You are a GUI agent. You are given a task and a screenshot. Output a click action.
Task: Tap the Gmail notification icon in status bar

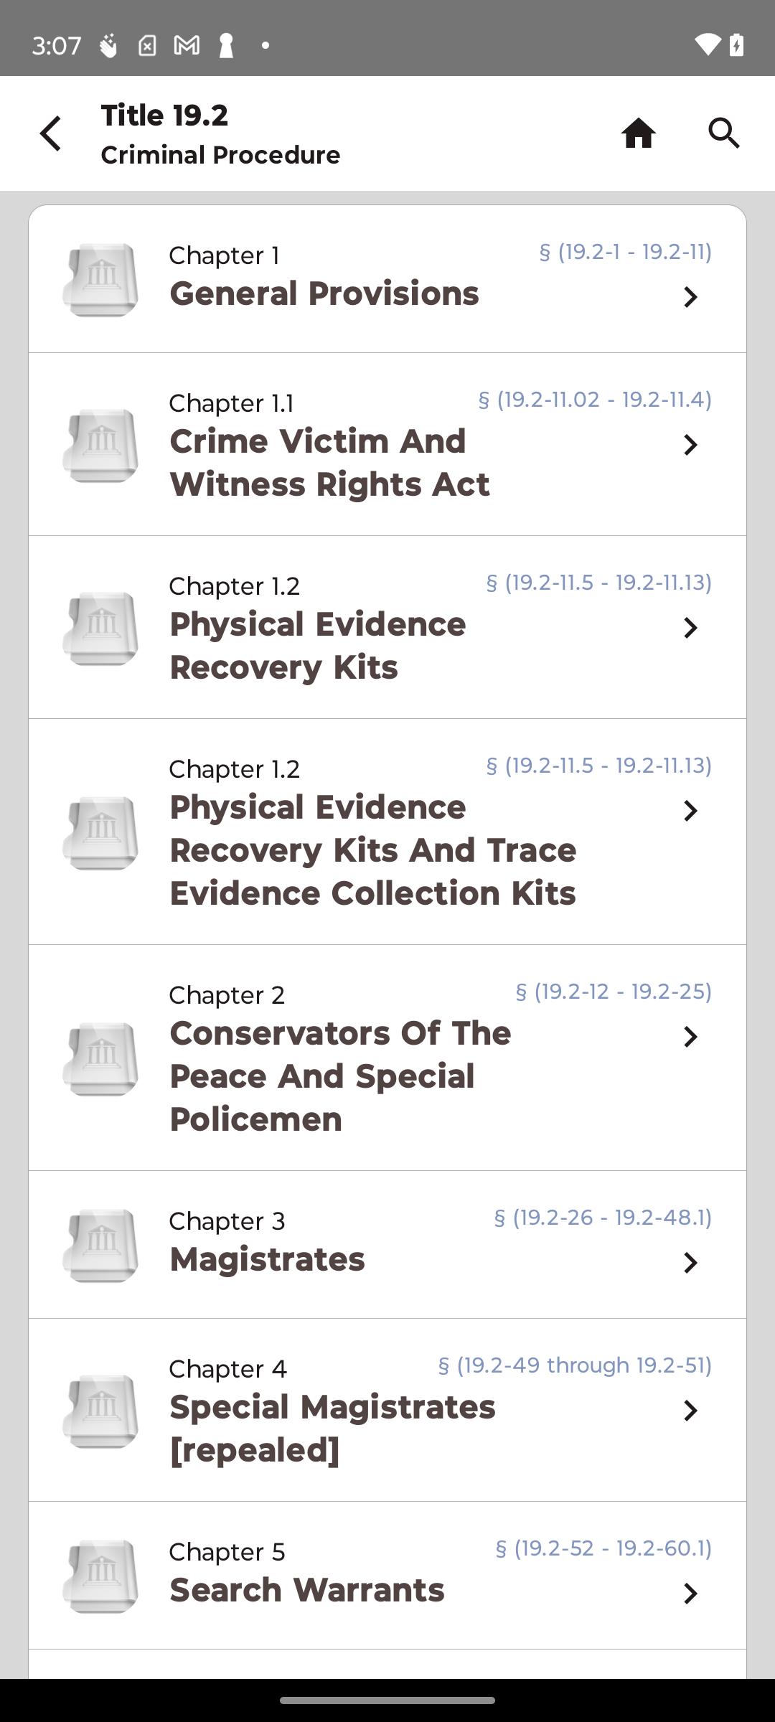[x=187, y=46]
